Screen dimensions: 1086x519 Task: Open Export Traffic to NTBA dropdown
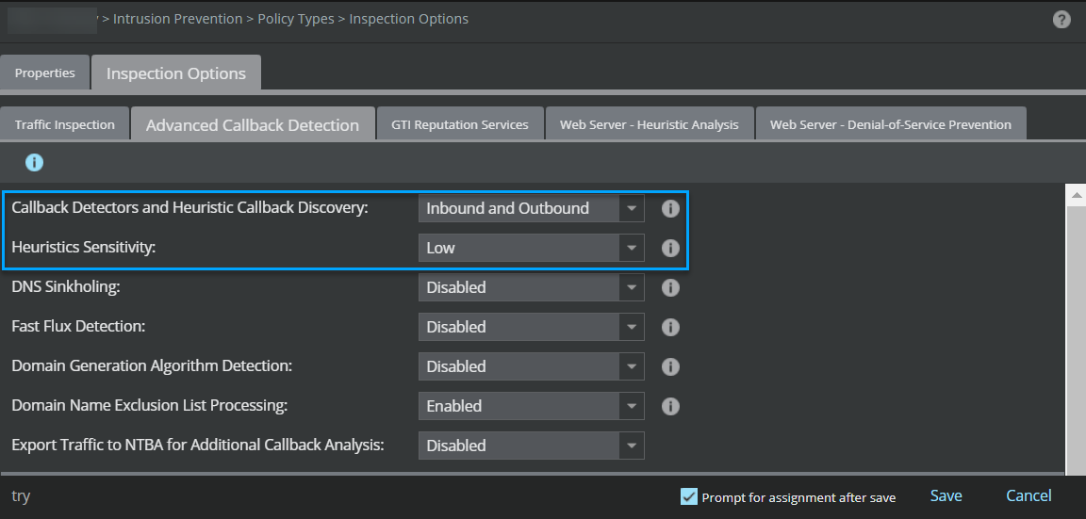coord(532,446)
